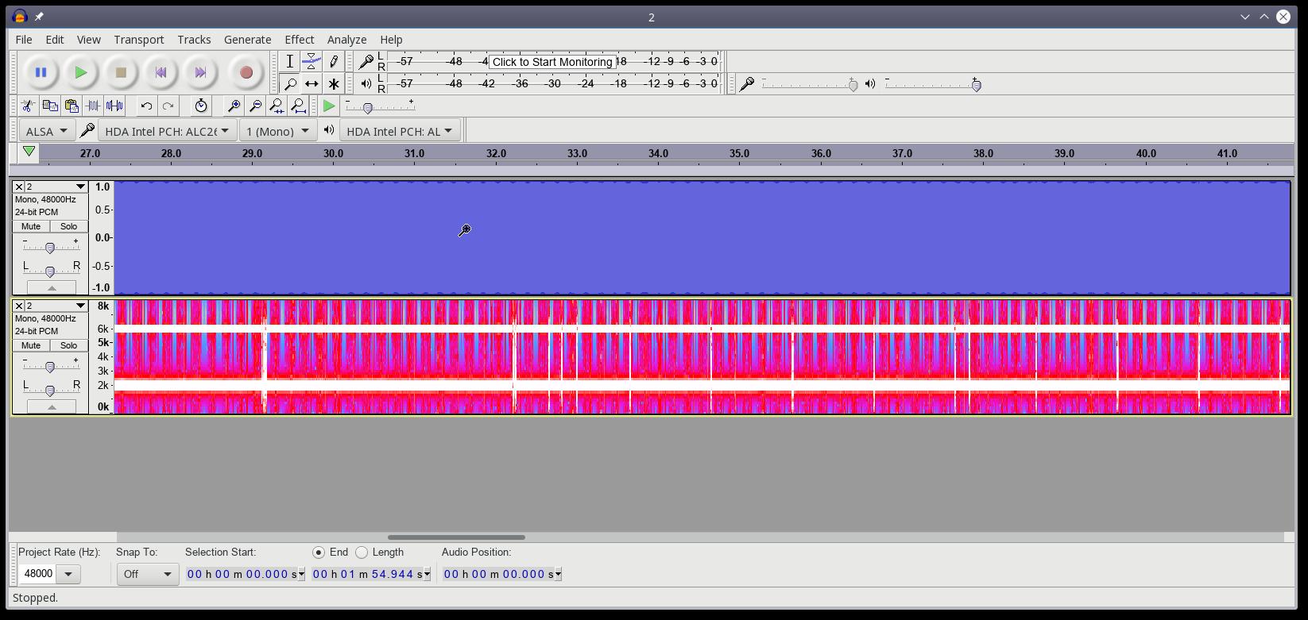Select the Draw pencil tool

(334, 61)
